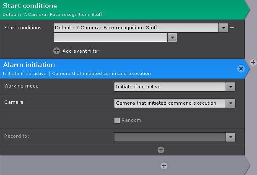This screenshot has height=175, width=257.
Task: Remove start condition with minus icon
Action: tap(232, 28)
